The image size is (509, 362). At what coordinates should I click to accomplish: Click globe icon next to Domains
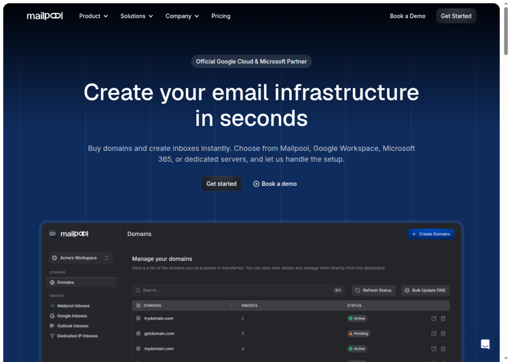[x=52, y=283]
